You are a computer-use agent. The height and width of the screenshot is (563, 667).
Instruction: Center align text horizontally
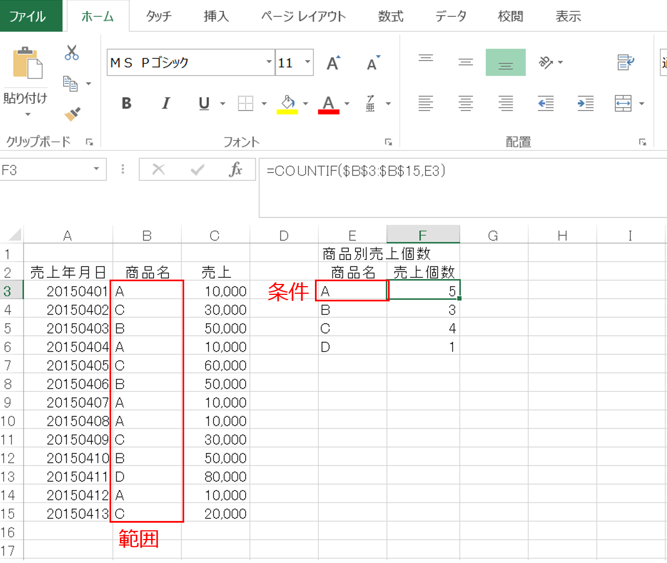(x=465, y=103)
